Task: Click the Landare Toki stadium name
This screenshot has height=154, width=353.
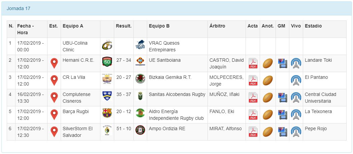Action: 318,60
